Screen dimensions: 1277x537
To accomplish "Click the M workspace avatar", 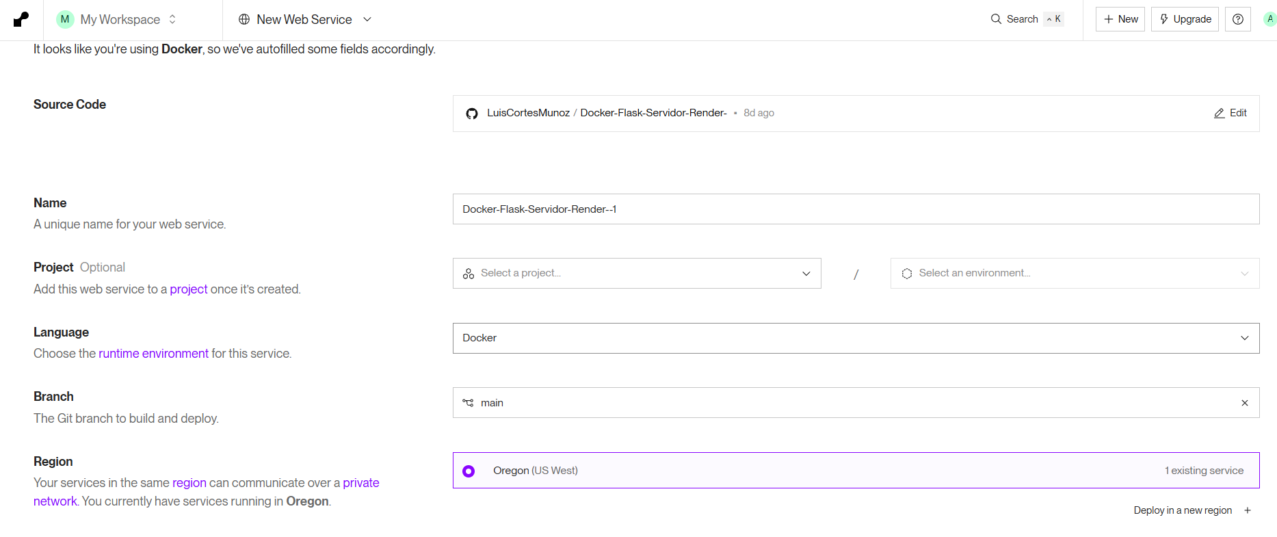I will (65, 19).
